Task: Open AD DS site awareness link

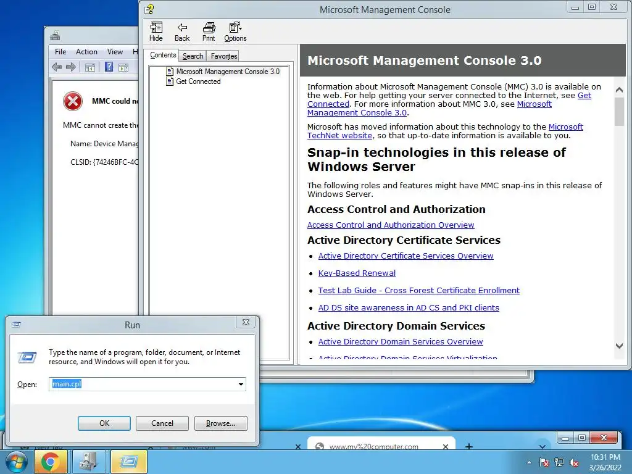Action: pyautogui.click(x=409, y=308)
